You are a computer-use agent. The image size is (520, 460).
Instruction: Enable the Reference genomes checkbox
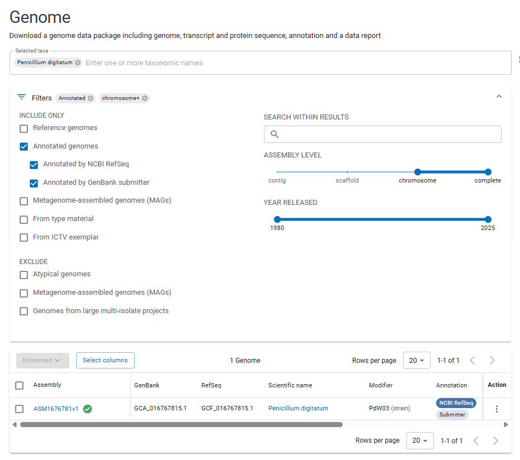click(x=23, y=128)
